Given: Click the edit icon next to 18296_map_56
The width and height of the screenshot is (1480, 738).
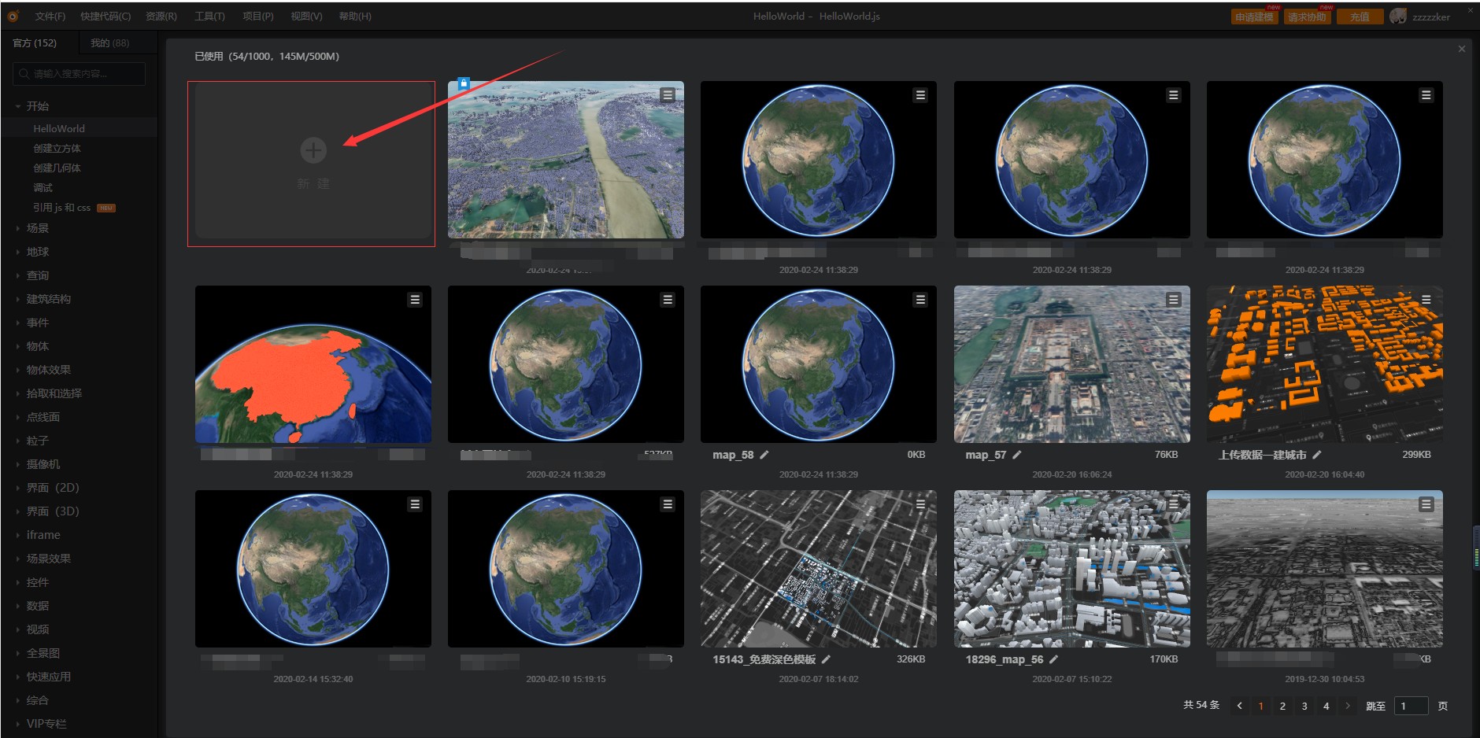Looking at the screenshot, I should coord(1054,659).
